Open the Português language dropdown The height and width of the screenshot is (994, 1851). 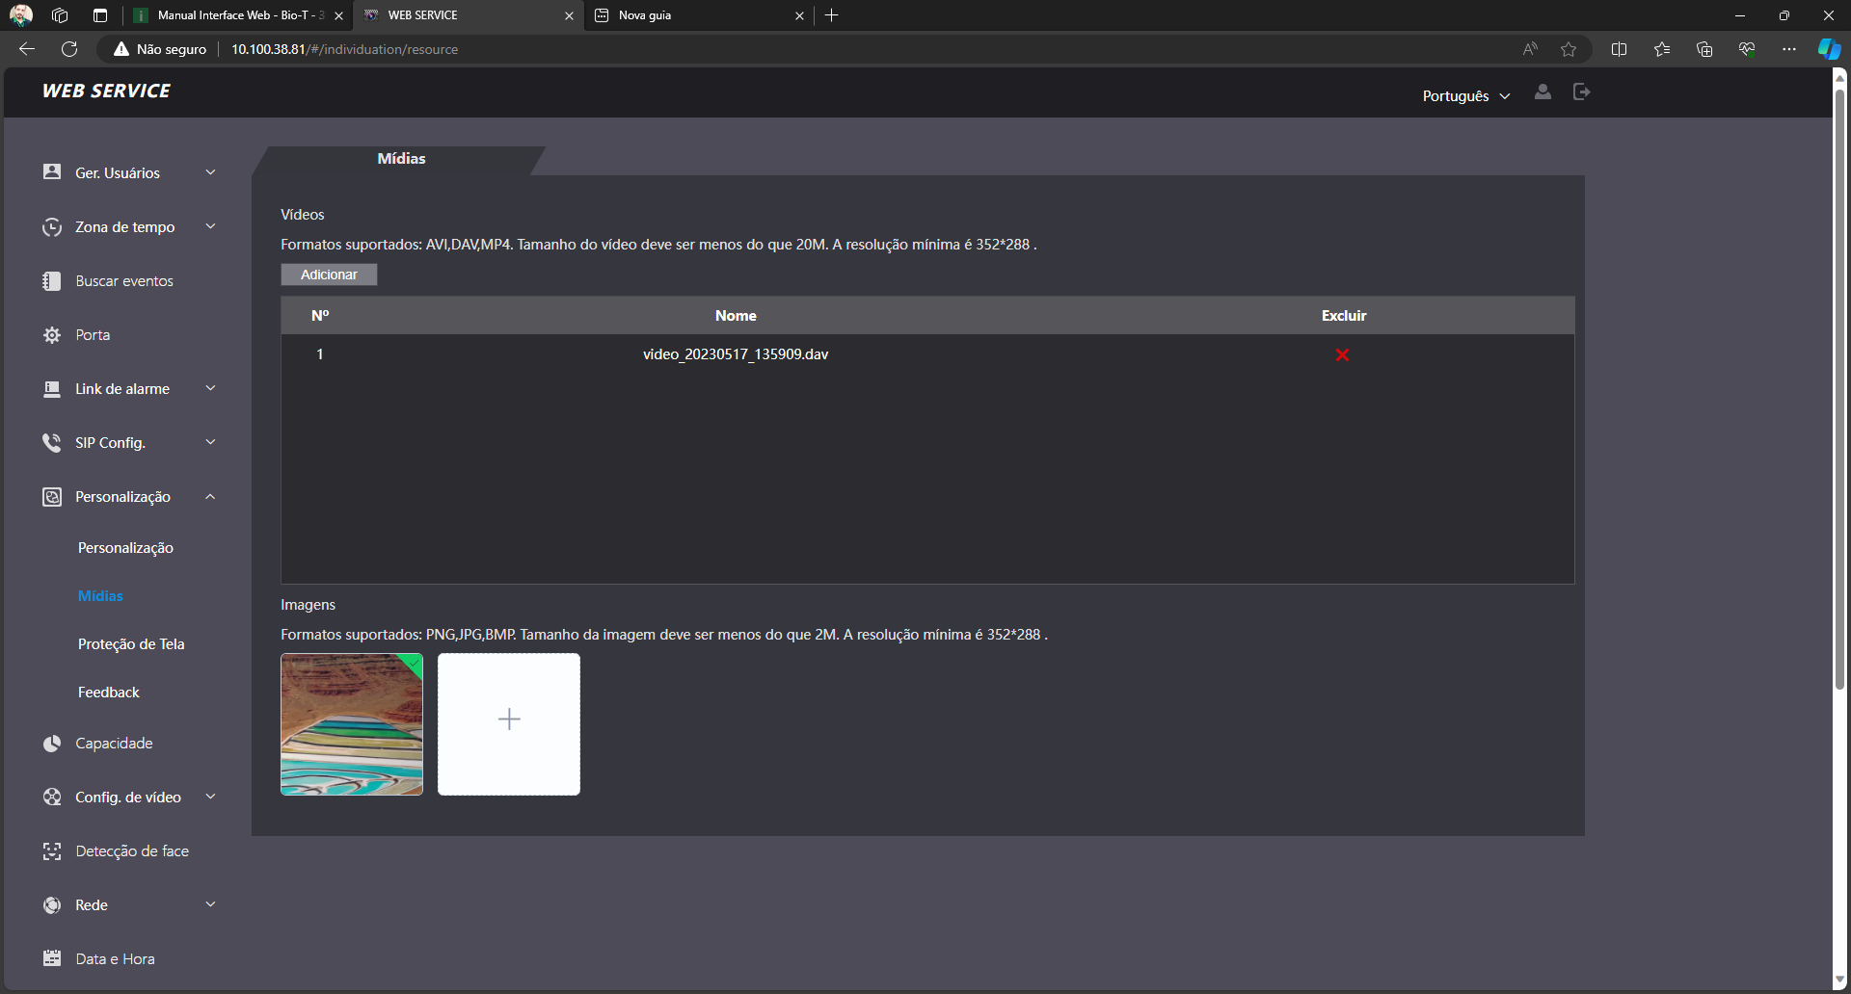pos(1465,96)
